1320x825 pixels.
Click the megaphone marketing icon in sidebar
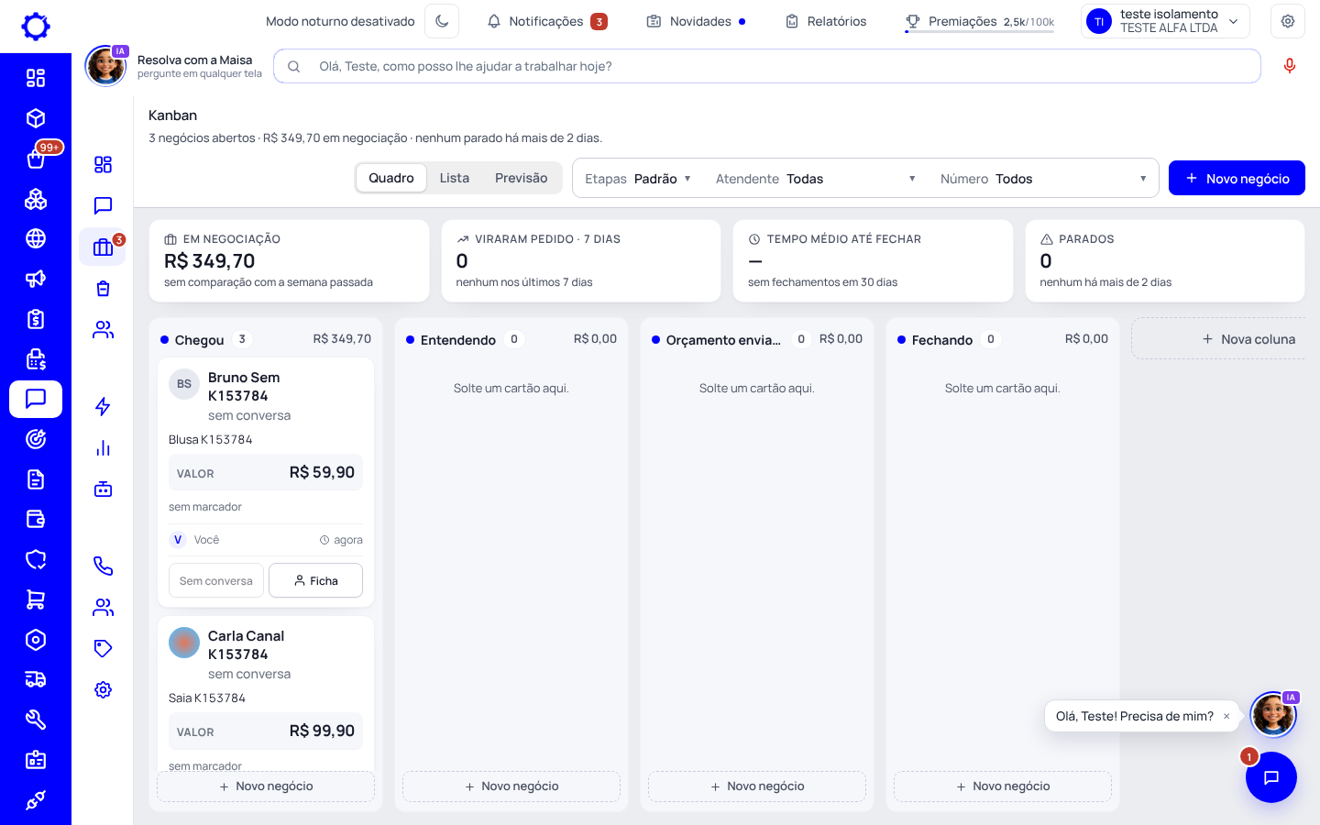click(x=36, y=279)
